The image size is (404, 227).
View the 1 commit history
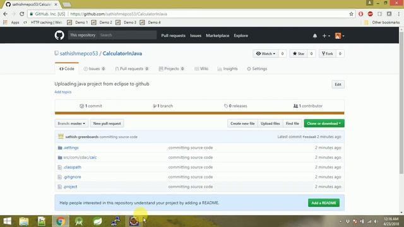click(x=91, y=106)
